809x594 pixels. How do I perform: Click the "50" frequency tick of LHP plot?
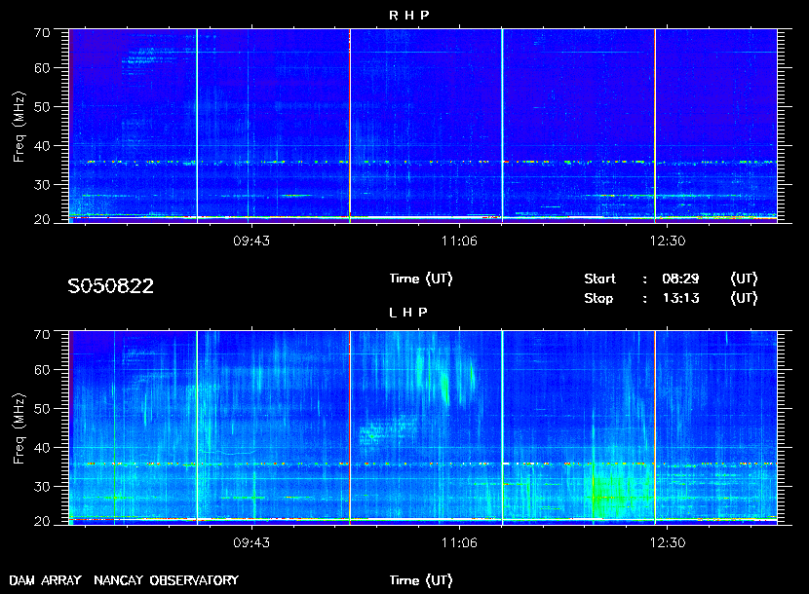[x=42, y=409]
